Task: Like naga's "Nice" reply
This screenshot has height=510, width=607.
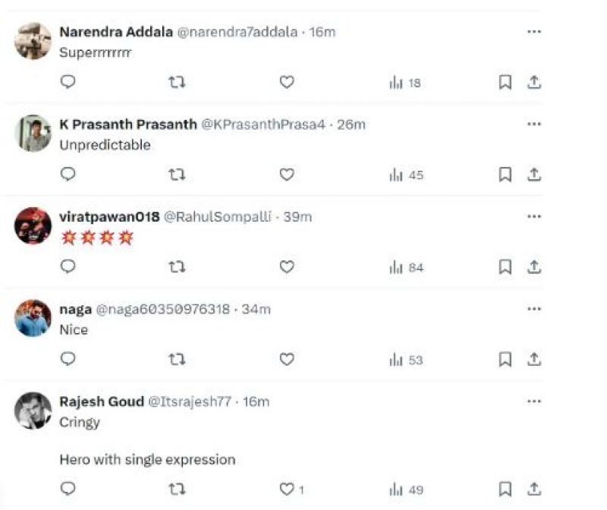Action: [287, 360]
